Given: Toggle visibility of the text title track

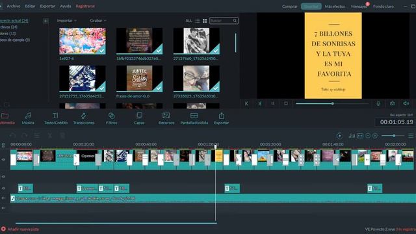Looking at the screenshot, I should (3, 188).
